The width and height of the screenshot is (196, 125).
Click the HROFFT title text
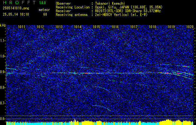[19, 2]
